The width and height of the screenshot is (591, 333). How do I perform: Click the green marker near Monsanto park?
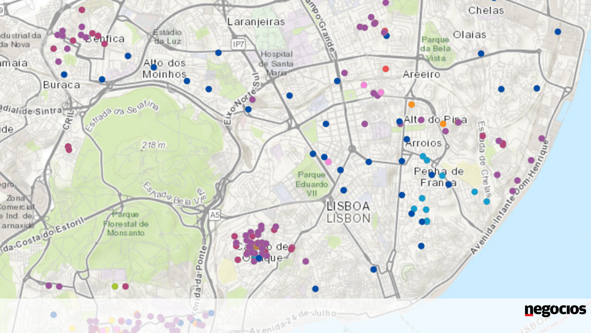115,286
